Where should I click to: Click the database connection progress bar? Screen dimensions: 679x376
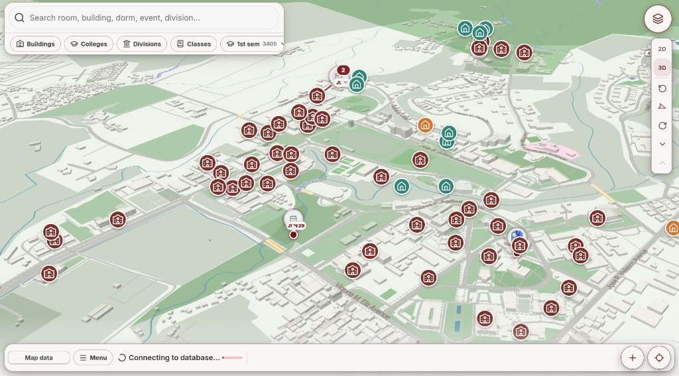pos(233,358)
